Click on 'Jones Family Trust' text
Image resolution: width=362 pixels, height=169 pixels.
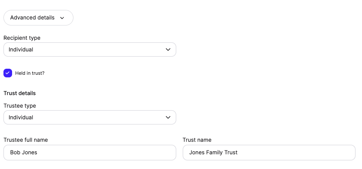click(213, 153)
